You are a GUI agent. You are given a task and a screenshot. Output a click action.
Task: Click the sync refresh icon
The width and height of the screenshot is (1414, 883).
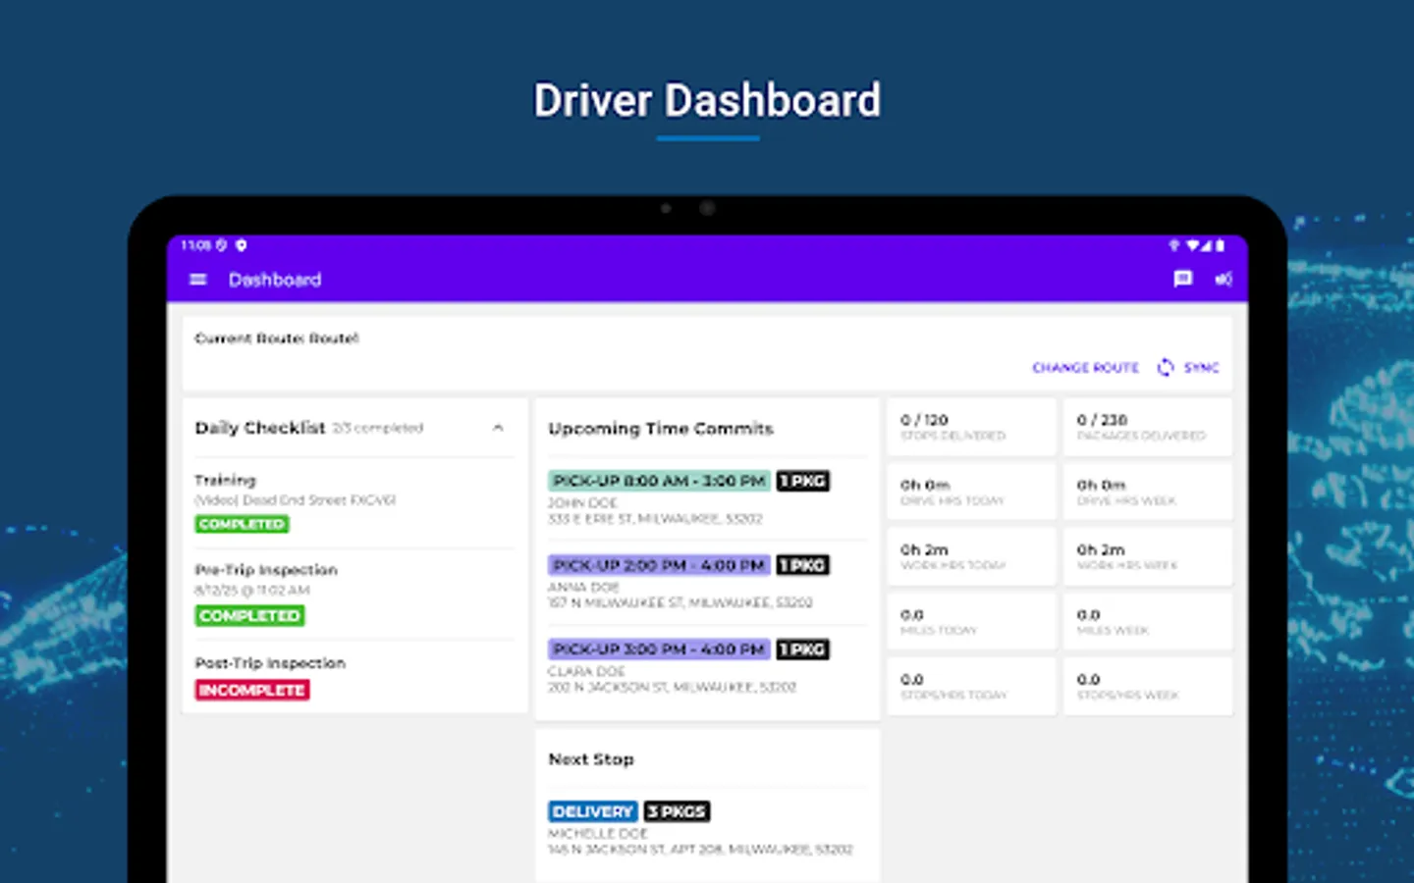(x=1165, y=367)
